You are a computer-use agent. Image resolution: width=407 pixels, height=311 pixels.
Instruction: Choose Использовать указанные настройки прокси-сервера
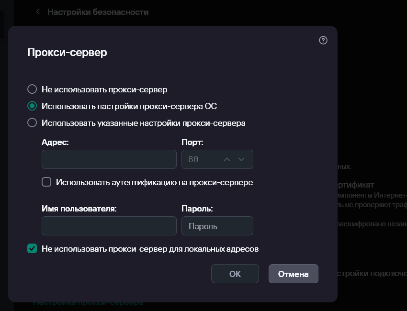pos(32,122)
